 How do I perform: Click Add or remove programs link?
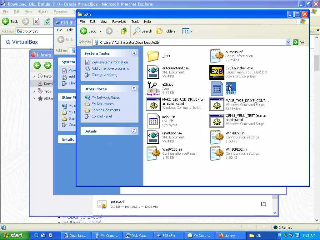pos(110,68)
